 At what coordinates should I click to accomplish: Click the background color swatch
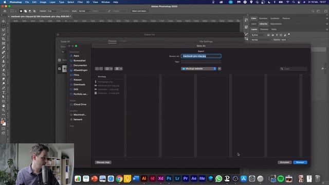[5, 124]
